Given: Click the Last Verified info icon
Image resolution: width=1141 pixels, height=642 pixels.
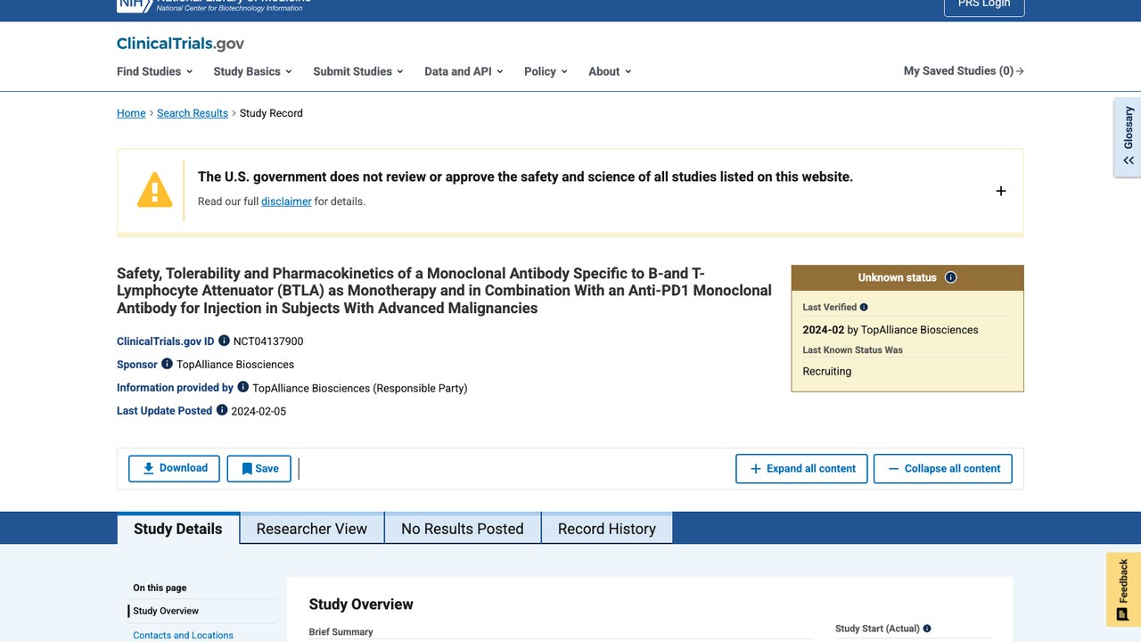Looking at the screenshot, I should [x=864, y=307].
